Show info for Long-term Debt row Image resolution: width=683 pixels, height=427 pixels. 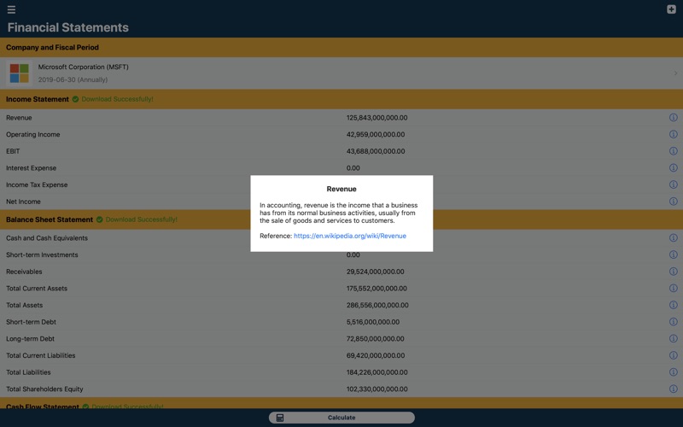673,338
